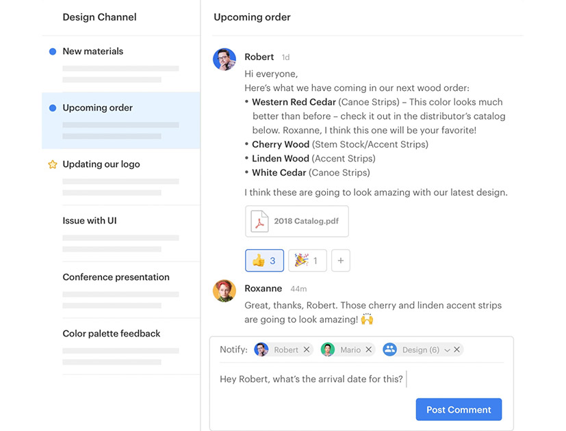Click Roxanne's avatar on her comment
This screenshot has height=431, width=566.
224,291
